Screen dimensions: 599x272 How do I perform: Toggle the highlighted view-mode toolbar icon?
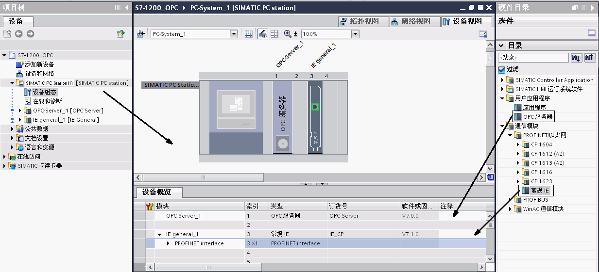pos(262,34)
